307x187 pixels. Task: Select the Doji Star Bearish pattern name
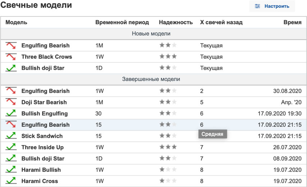44,102
